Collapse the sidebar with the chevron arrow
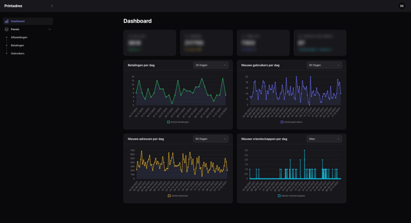The width and height of the screenshot is (411, 223). tap(52, 6)
